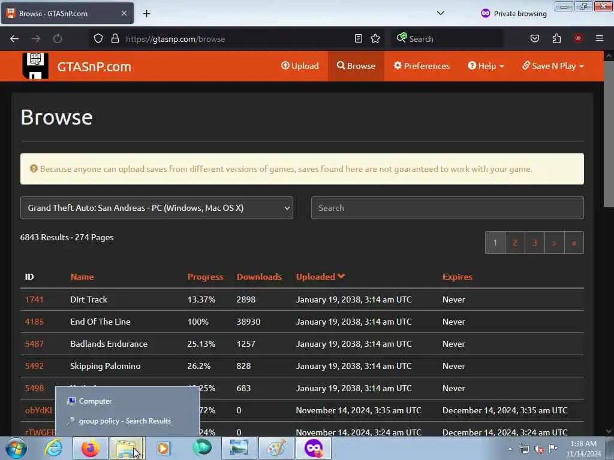This screenshot has height=460, width=614.
Task: Open Windows Media Player from taskbar
Action: tap(163, 448)
